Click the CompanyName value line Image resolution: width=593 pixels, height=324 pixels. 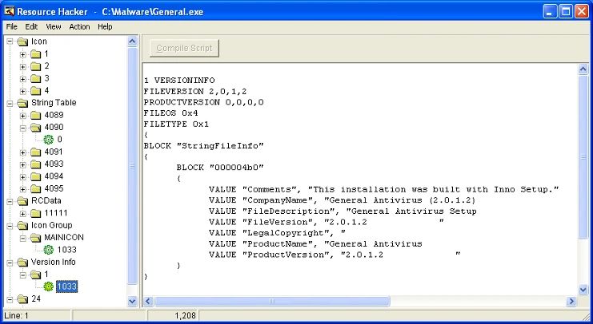[x=342, y=200]
